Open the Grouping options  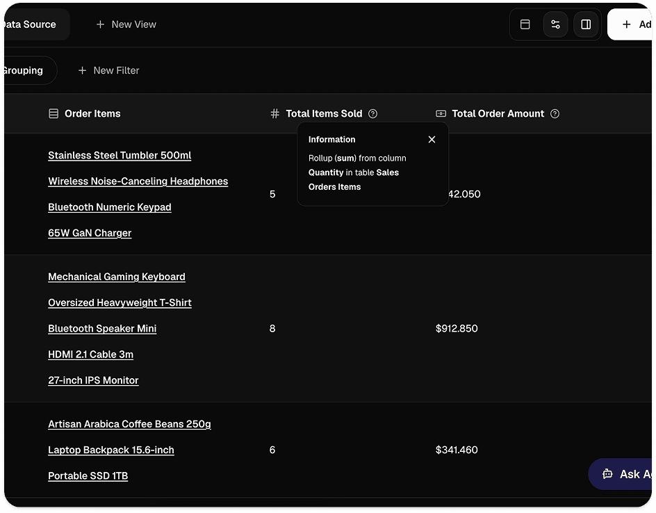click(x=29, y=70)
